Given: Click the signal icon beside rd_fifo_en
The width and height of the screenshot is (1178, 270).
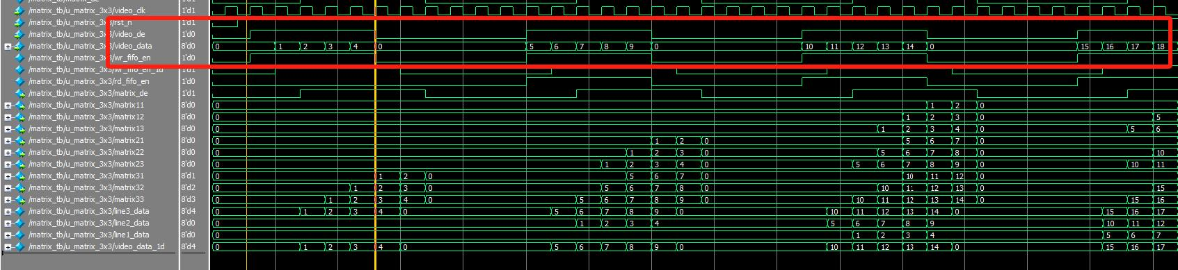Looking at the screenshot, I should pyautogui.click(x=19, y=82).
